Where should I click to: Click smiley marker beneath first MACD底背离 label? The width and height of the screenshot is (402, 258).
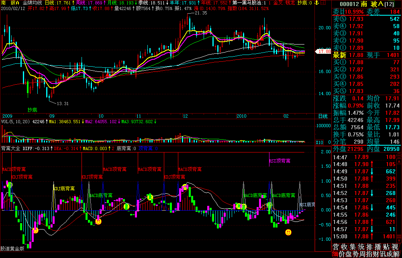(x=98, y=221)
